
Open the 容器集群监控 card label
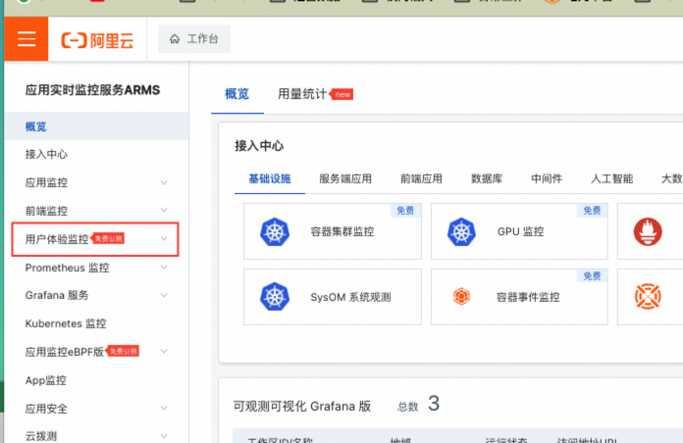341,231
